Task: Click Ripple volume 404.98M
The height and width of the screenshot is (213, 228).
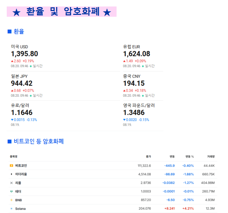Action: pyautogui.click(x=208, y=183)
